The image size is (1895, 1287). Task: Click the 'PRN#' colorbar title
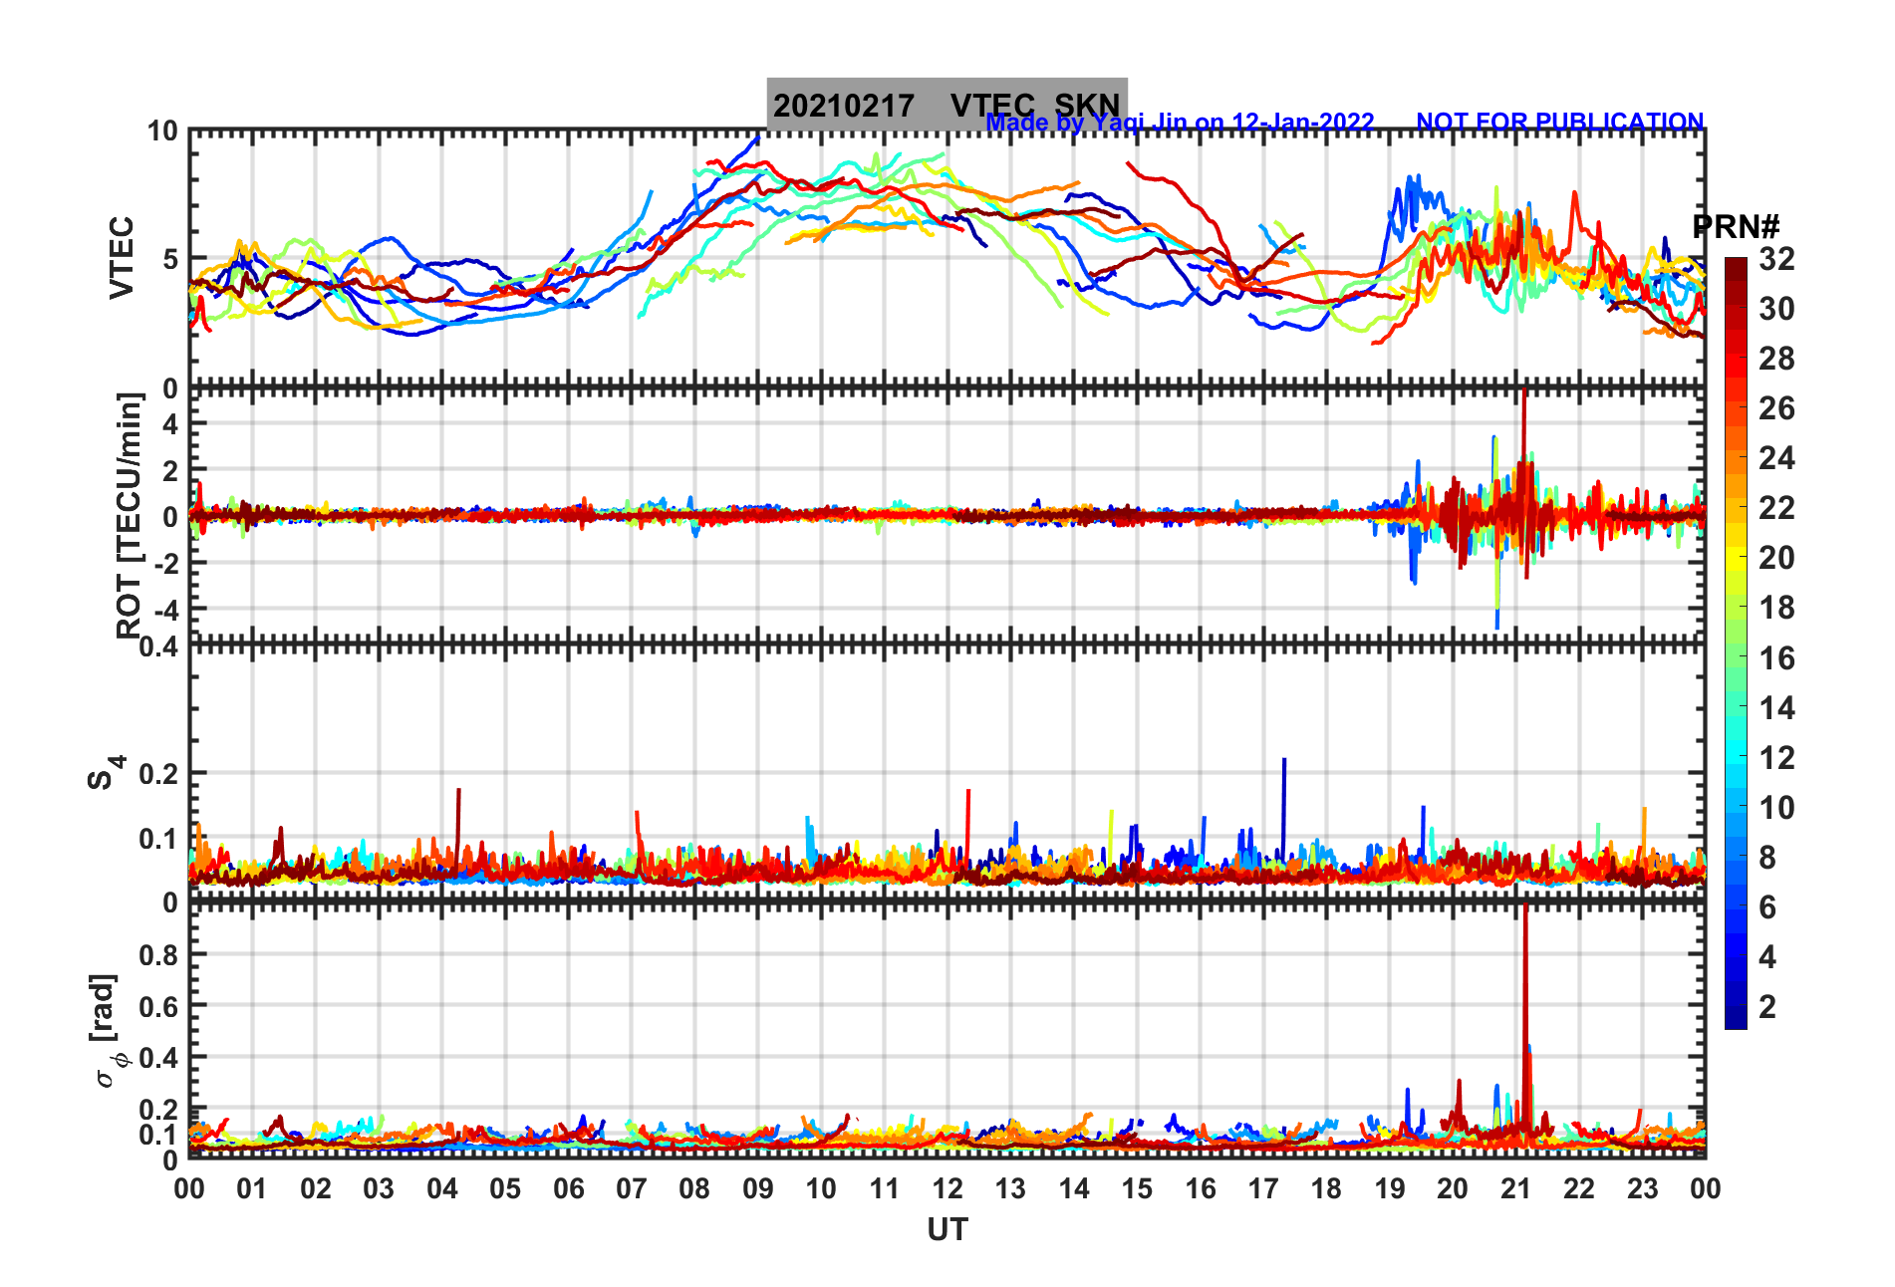pyautogui.click(x=1736, y=227)
